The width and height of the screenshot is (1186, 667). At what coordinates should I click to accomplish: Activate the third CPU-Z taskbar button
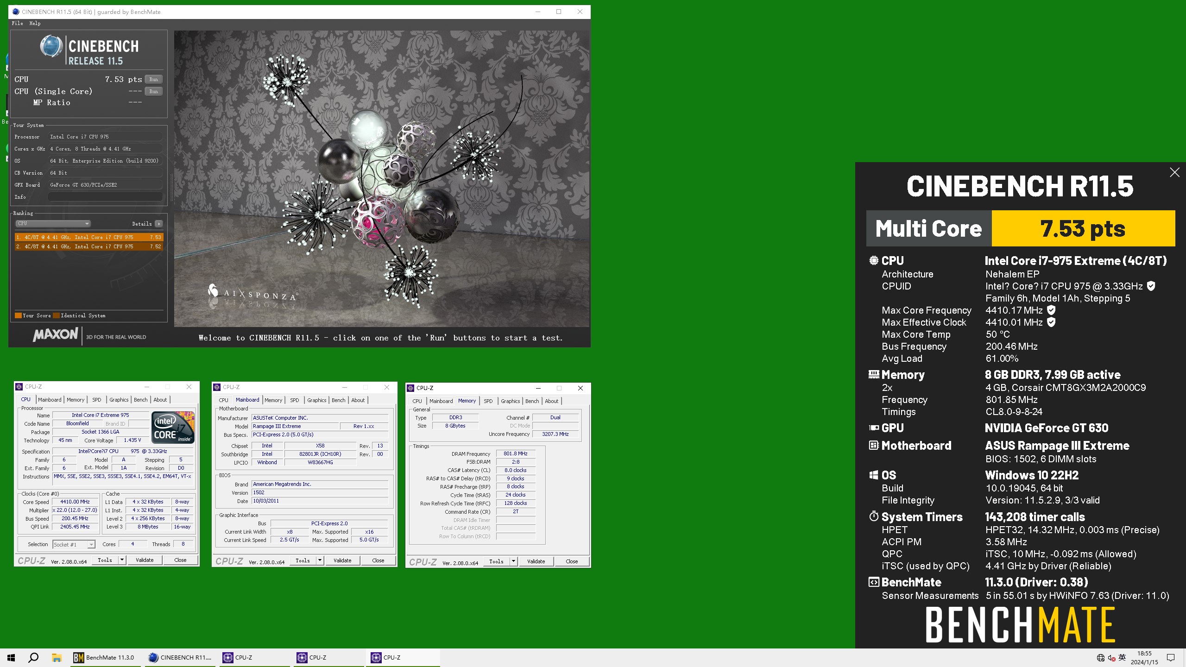click(403, 657)
